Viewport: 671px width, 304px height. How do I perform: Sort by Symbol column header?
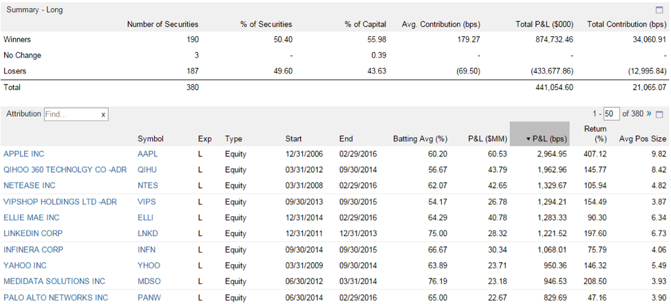coord(151,139)
